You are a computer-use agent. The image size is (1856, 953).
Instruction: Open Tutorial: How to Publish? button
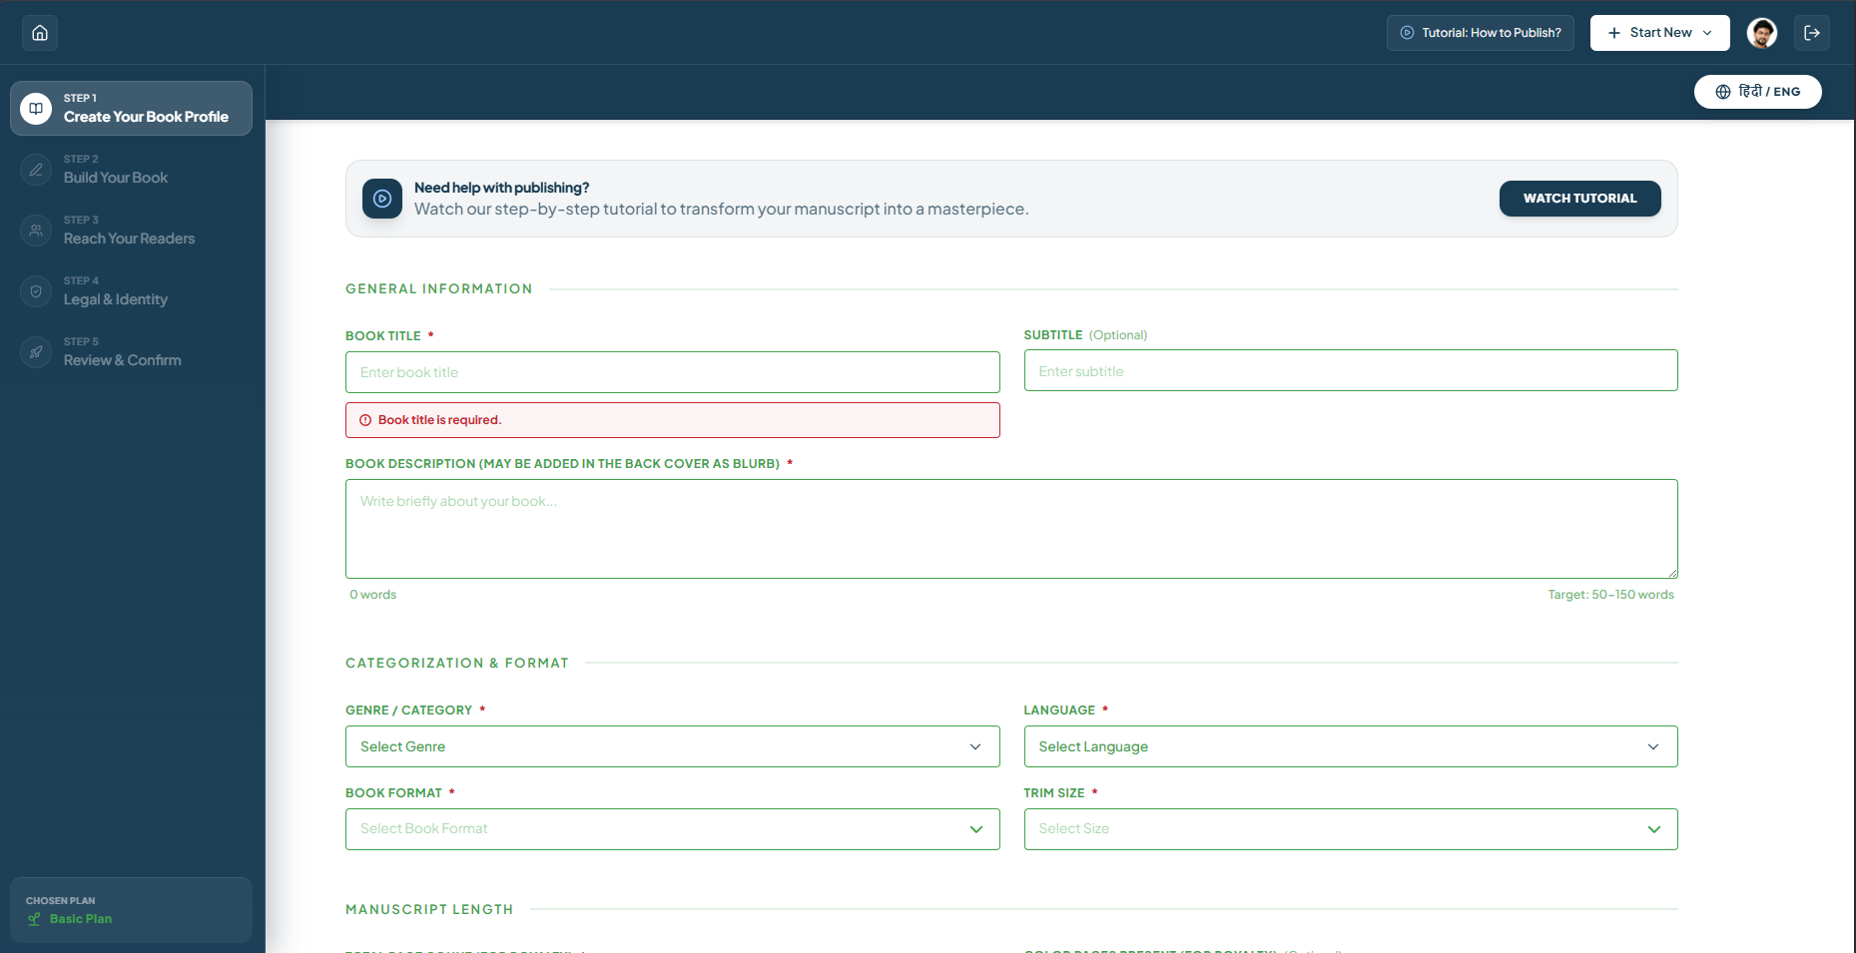(1480, 33)
